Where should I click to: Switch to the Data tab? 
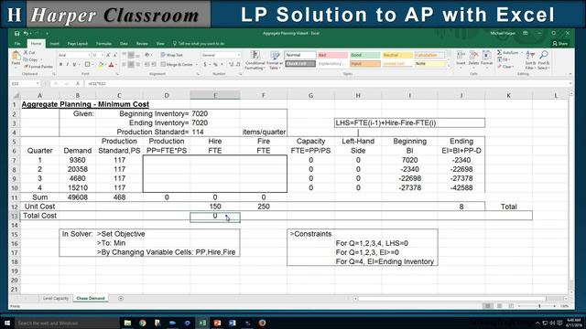124,44
